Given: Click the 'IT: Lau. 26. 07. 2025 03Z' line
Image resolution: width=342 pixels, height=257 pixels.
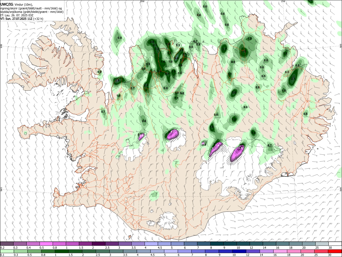Looking at the screenshot, I should point(17,16).
